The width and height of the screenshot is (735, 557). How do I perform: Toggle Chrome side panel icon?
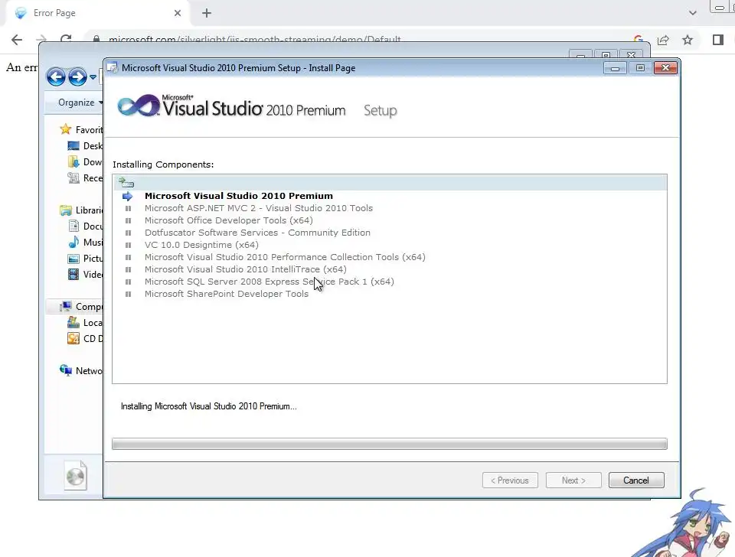click(718, 40)
